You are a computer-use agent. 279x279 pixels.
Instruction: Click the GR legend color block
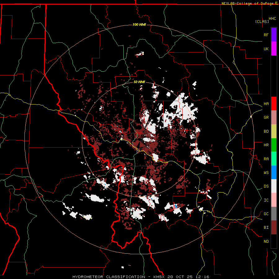(x=274, y=117)
